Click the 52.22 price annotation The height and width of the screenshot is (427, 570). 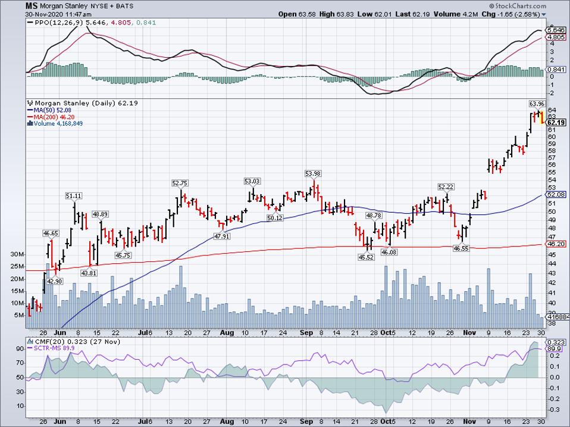[x=446, y=187]
